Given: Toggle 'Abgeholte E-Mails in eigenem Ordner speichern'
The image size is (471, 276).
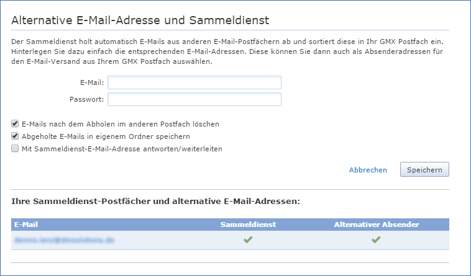Looking at the screenshot, I should coord(15,136).
